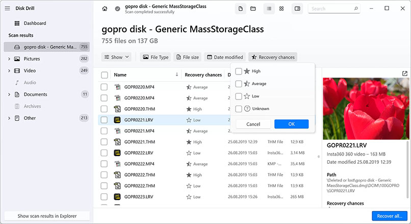Click the red tulips preview thumbnail
Image resolution: width=411 pixels, height=224 pixels.
[367, 106]
